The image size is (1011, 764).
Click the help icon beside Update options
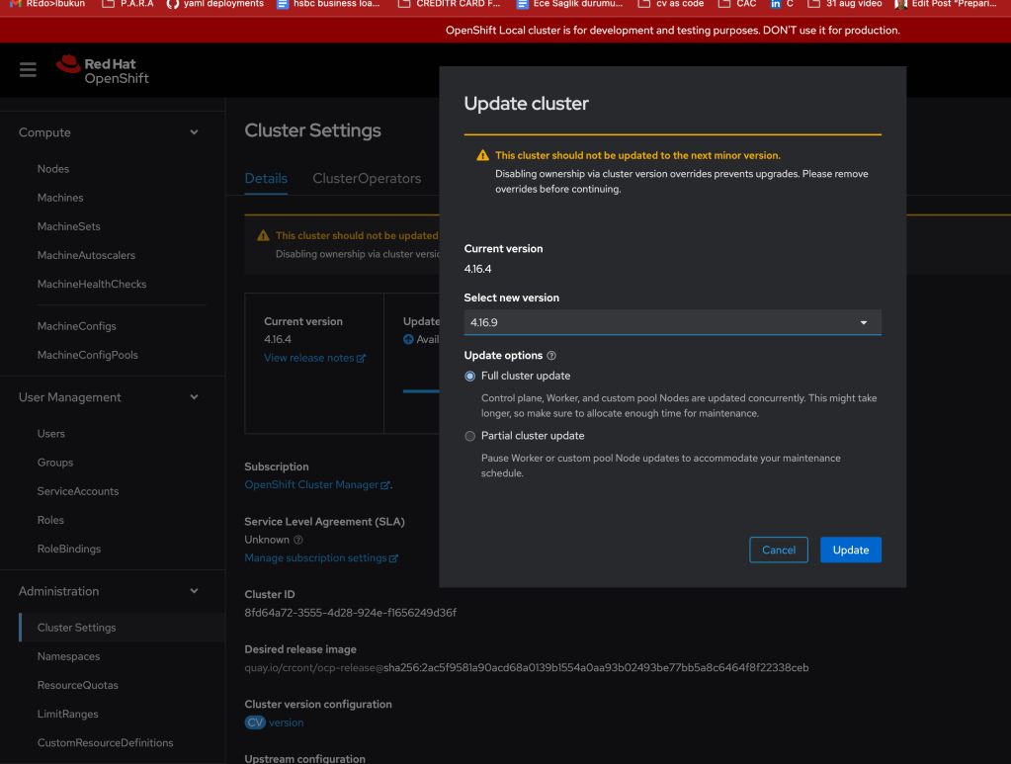point(551,356)
